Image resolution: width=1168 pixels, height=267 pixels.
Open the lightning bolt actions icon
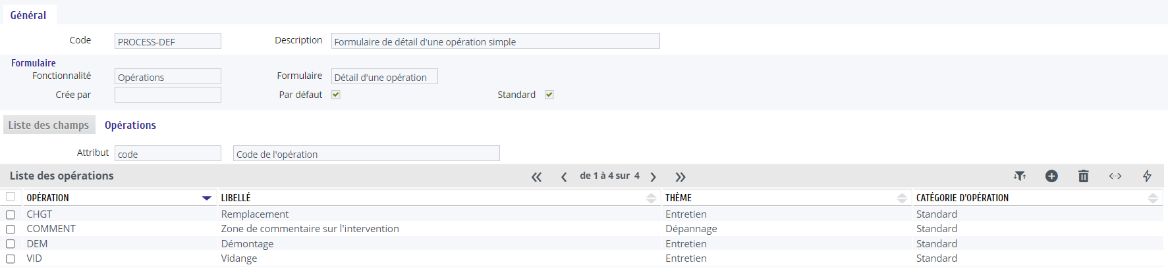(x=1147, y=176)
